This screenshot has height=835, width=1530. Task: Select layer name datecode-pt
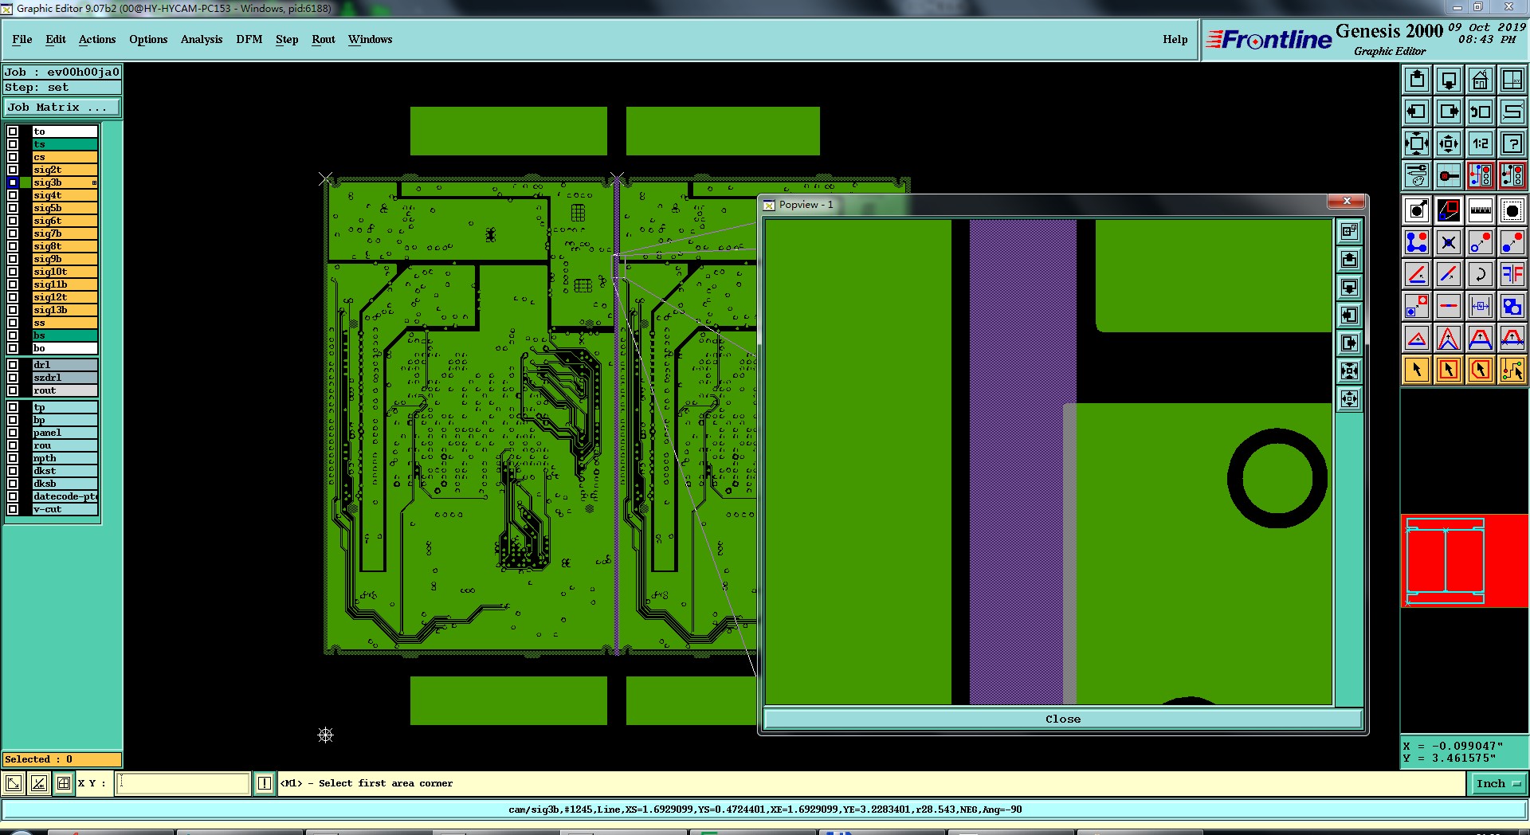pyautogui.click(x=65, y=496)
